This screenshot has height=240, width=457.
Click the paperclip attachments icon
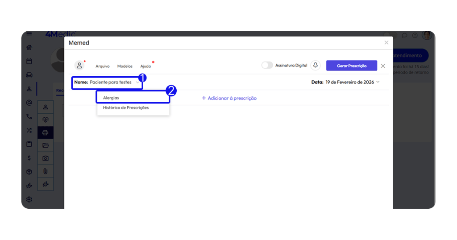click(46, 171)
